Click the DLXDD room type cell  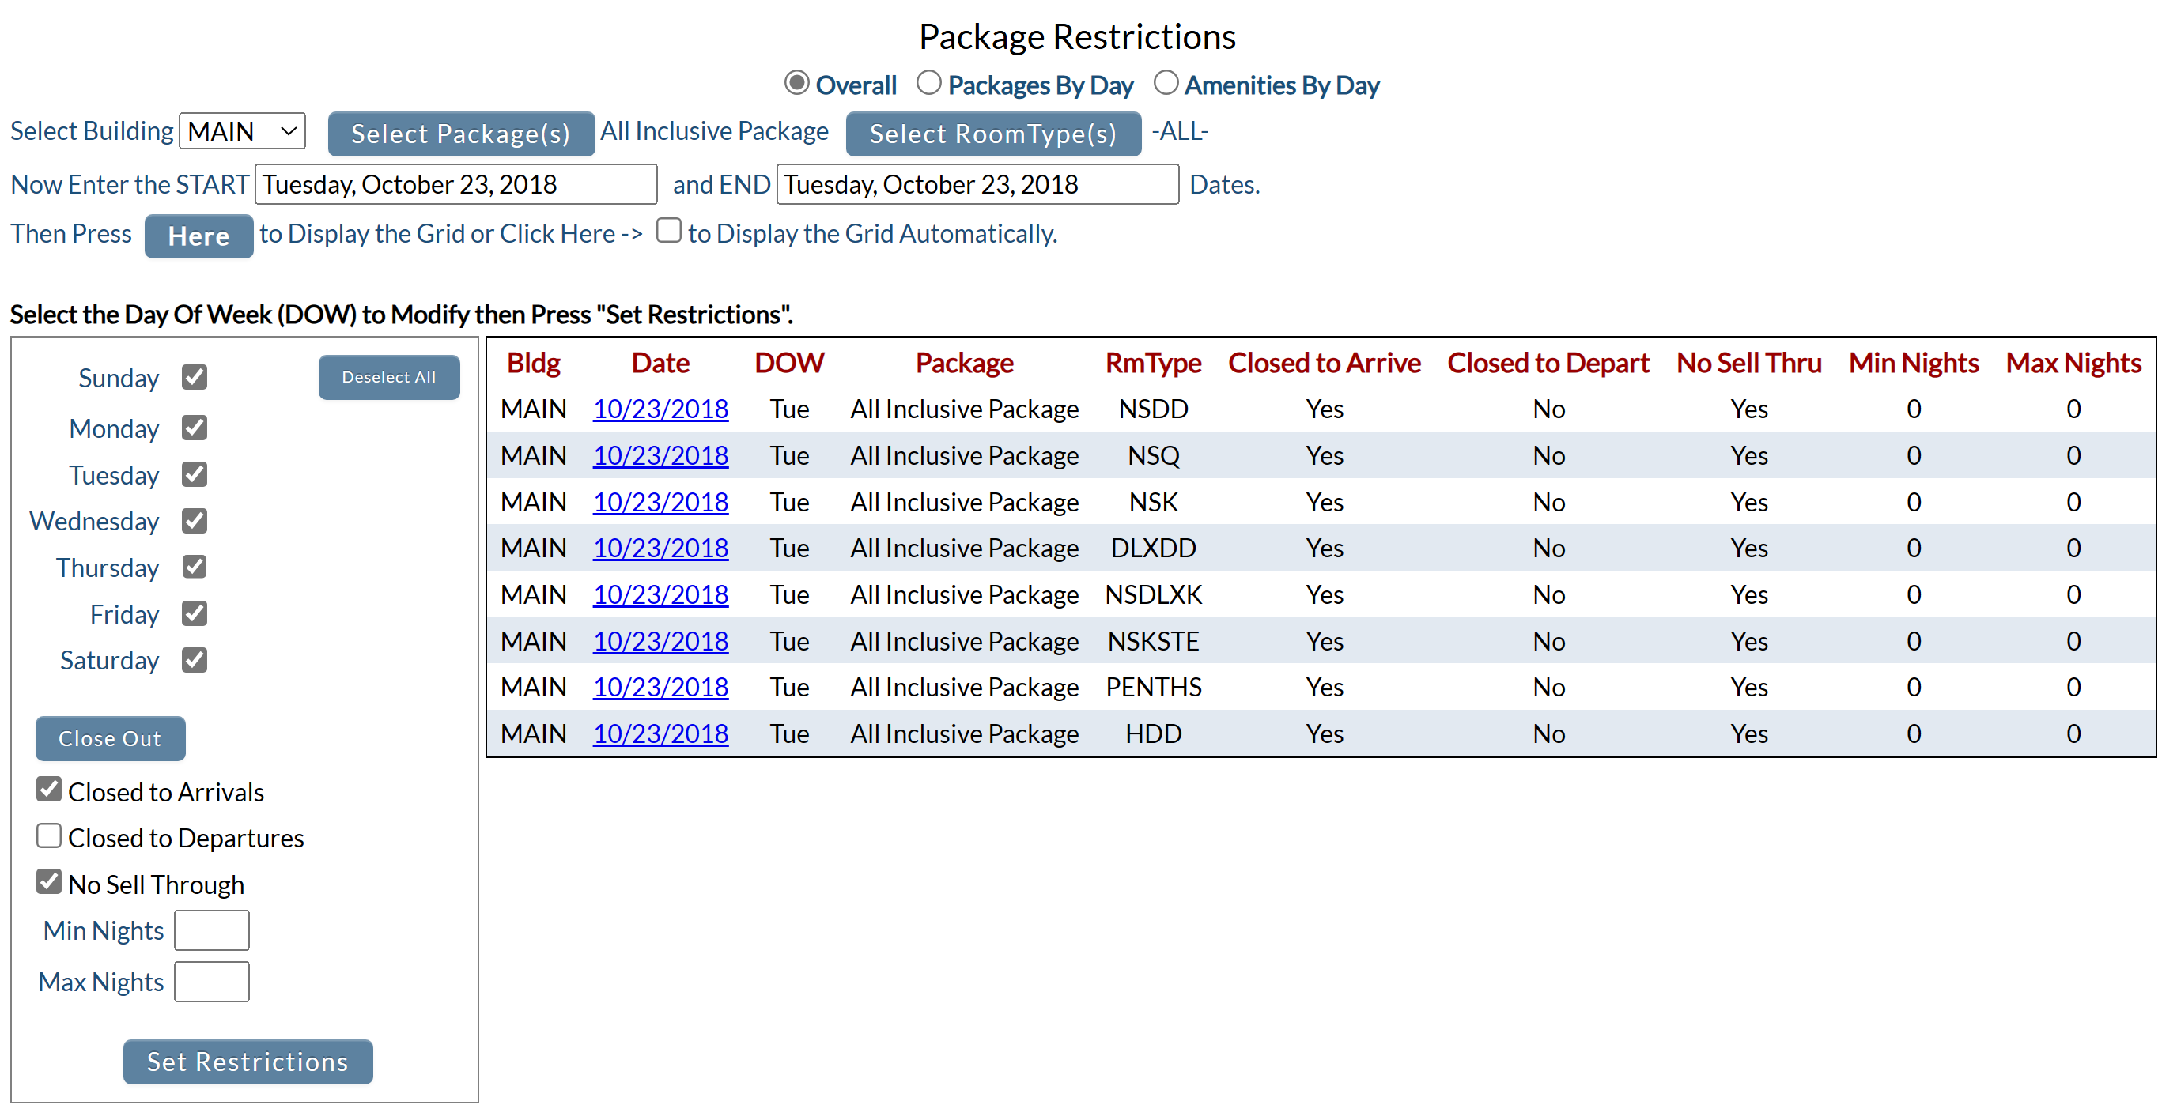point(1153,549)
